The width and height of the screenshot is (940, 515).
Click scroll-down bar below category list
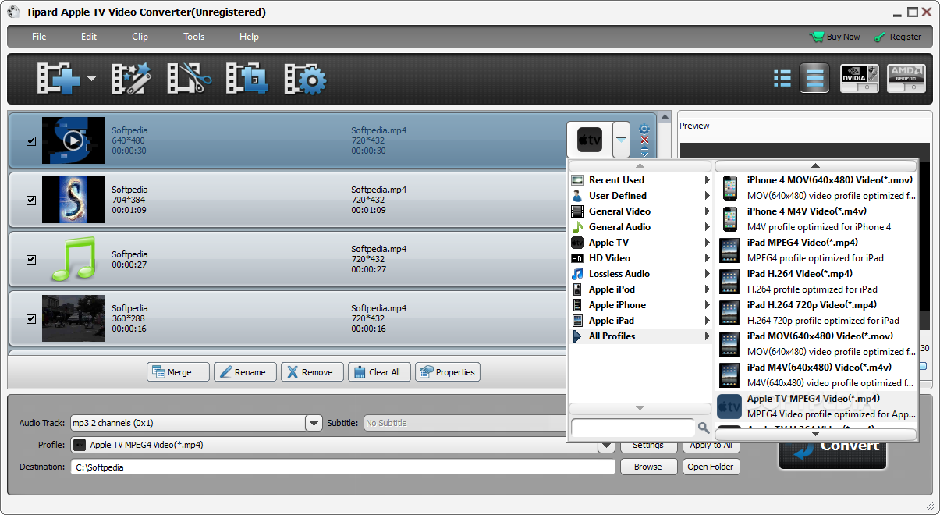tap(640, 408)
